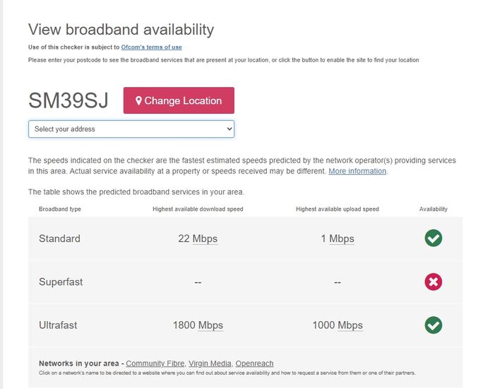The height and width of the screenshot is (389, 488).
Task: Click Mbps abbreviation beside Standard 1 upload
Action: coord(342,239)
